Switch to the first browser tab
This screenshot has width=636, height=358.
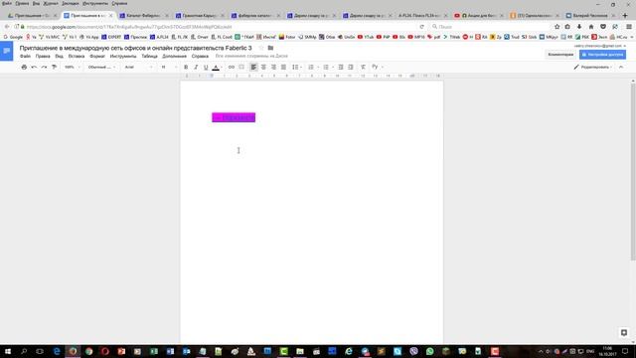click(x=33, y=16)
